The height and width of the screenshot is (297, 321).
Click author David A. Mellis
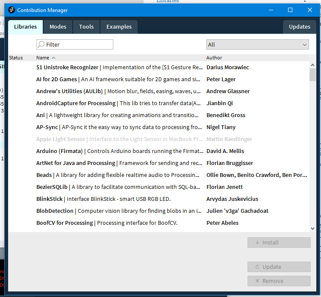click(x=225, y=151)
